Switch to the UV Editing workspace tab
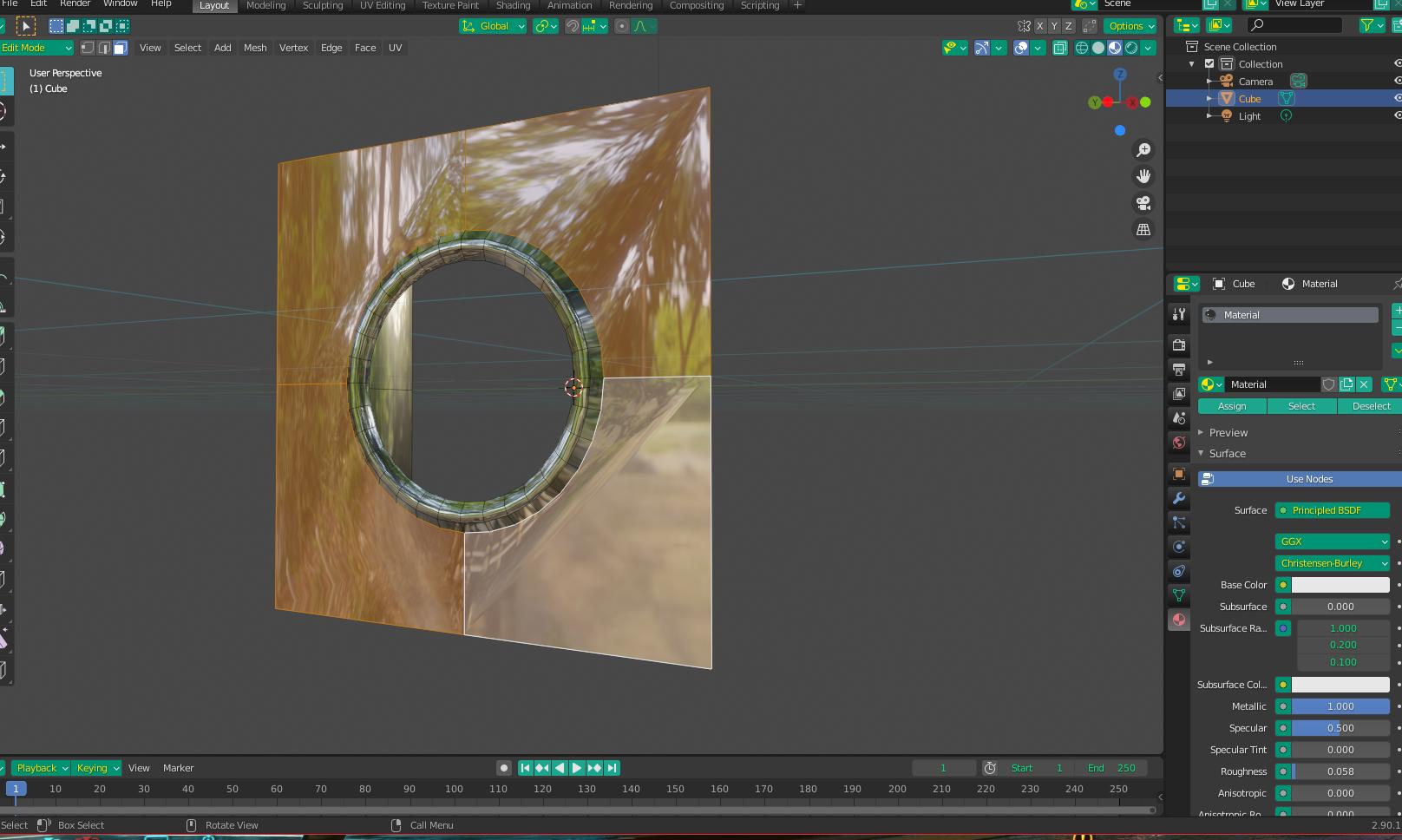Screen dimensions: 1402x840 tap(383, 5)
